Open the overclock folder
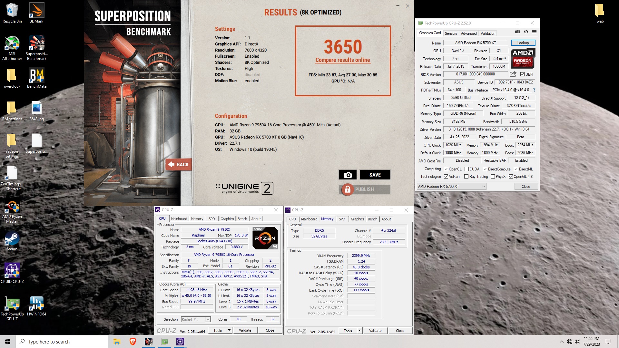This screenshot has width=619, height=348. click(x=12, y=78)
